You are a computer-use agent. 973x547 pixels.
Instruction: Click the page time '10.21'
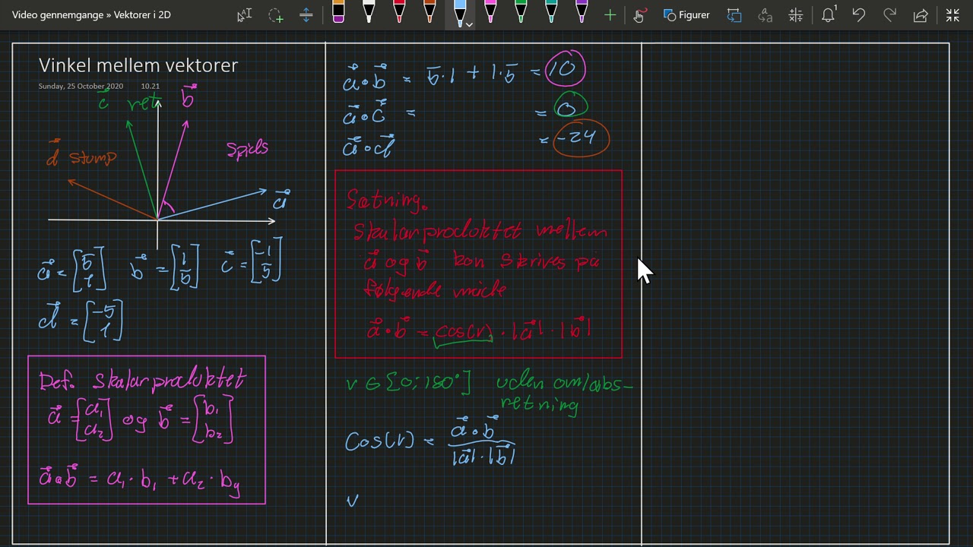click(151, 87)
